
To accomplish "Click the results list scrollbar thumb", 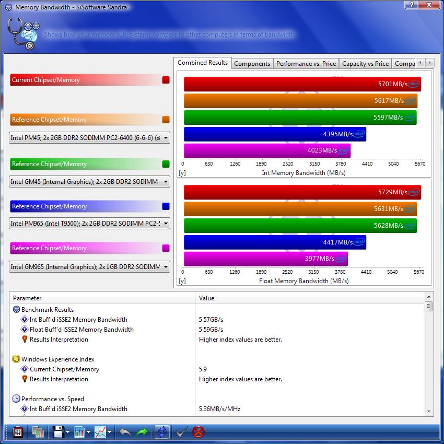I will click(429, 307).
